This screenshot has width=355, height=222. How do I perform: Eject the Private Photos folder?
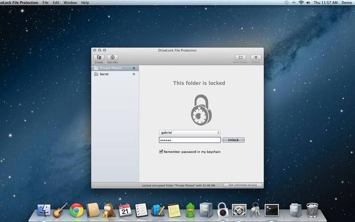click(134, 68)
